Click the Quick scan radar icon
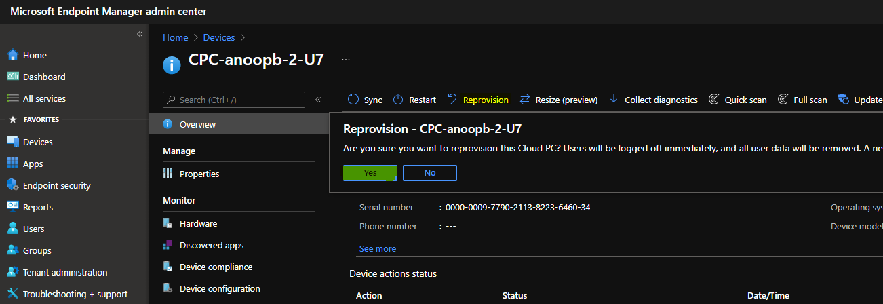 click(713, 100)
